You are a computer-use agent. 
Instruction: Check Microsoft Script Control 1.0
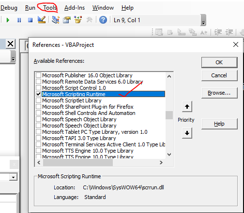[38, 88]
